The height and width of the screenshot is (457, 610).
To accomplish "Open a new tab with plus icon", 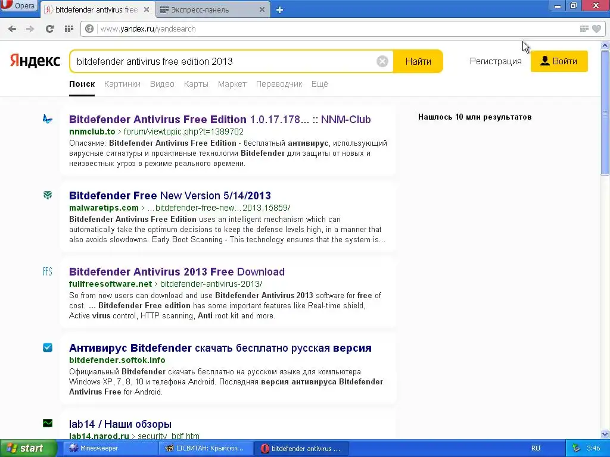I will (x=279, y=10).
